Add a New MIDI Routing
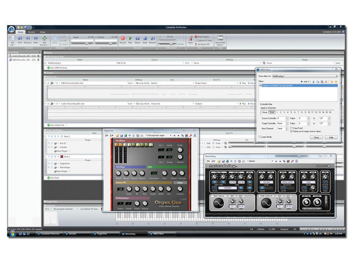The width and height of the screenshot is (350, 263). [x=57, y=67]
